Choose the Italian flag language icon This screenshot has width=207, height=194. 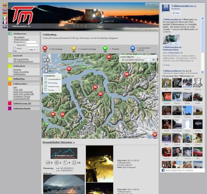pyautogui.click(x=5, y=18)
